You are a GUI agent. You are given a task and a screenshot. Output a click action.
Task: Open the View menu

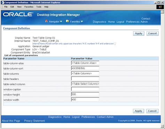pyautogui.click(x=19, y=7)
